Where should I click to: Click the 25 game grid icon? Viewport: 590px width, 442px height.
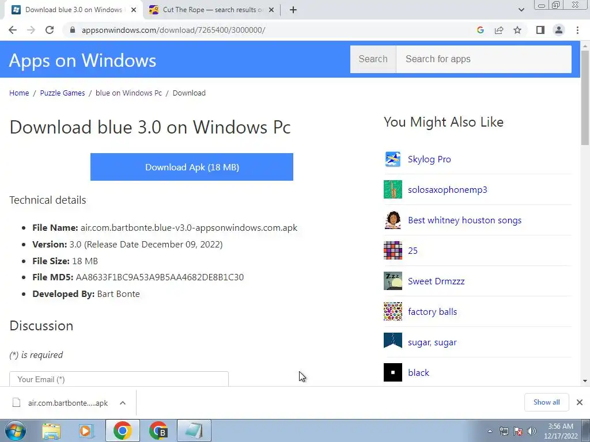(393, 250)
